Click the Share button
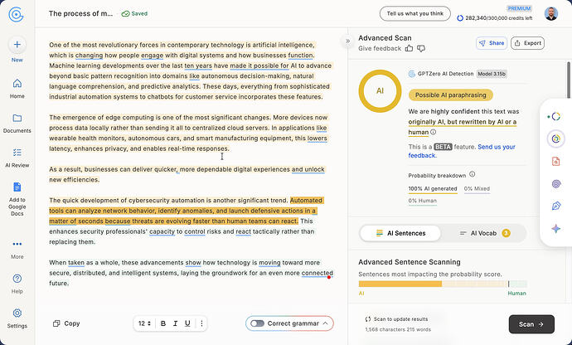572x345 pixels. [x=492, y=43]
